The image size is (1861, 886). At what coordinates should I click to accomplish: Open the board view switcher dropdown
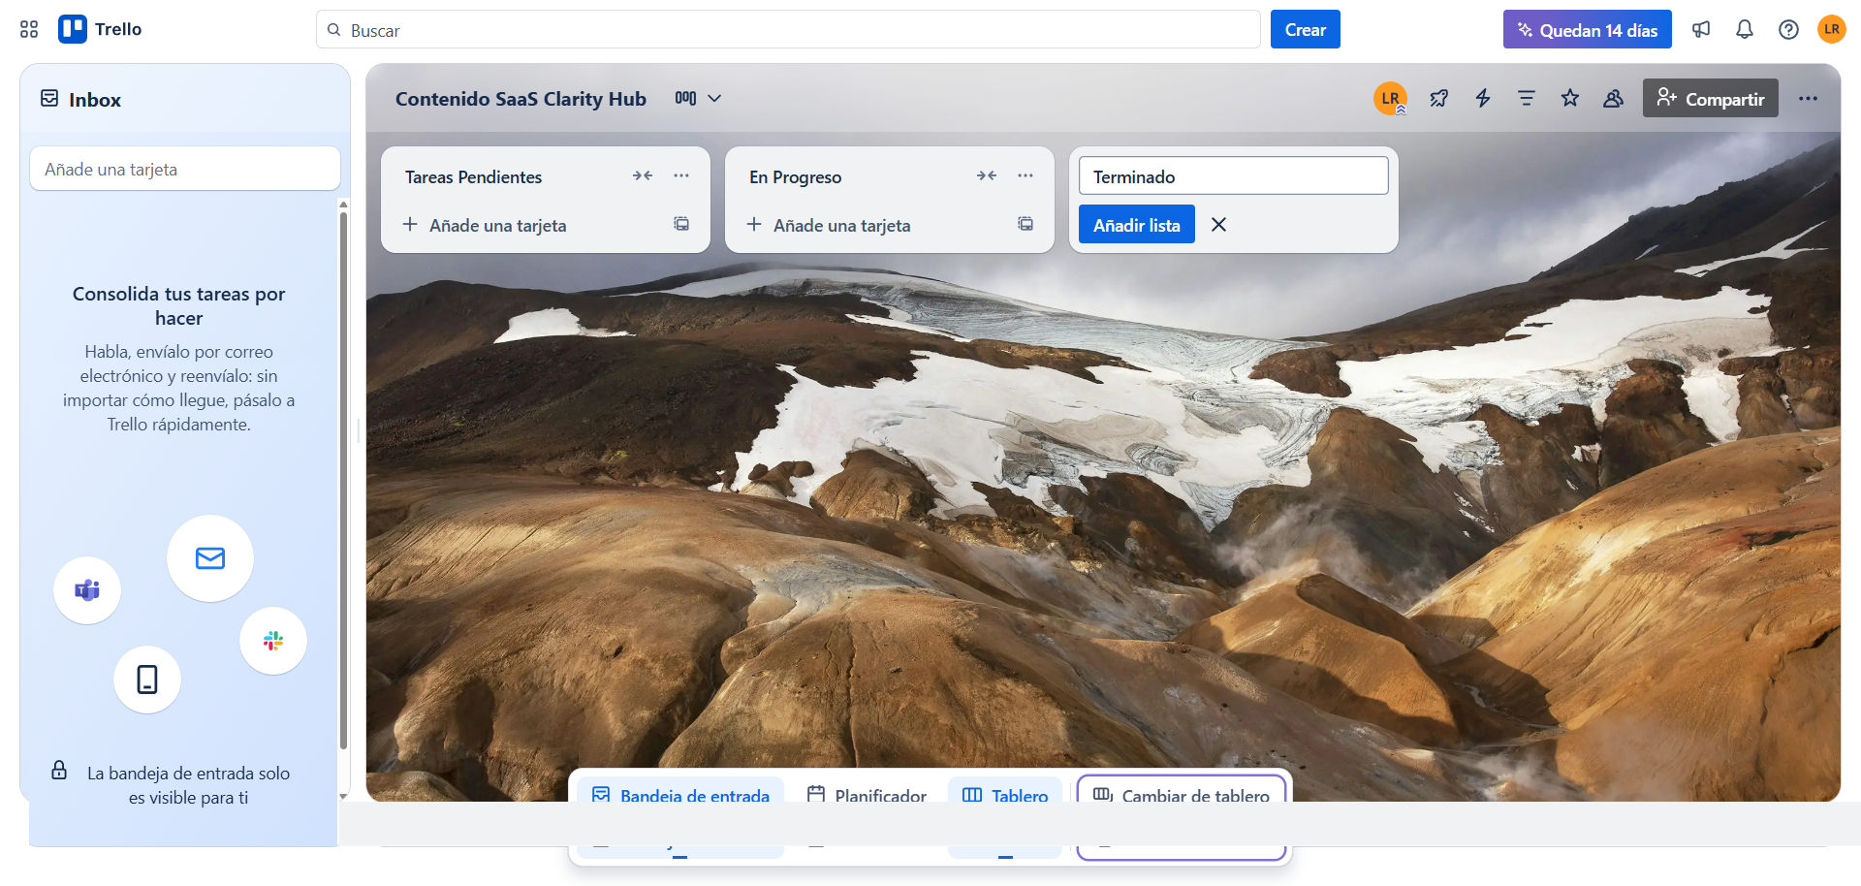click(x=698, y=98)
